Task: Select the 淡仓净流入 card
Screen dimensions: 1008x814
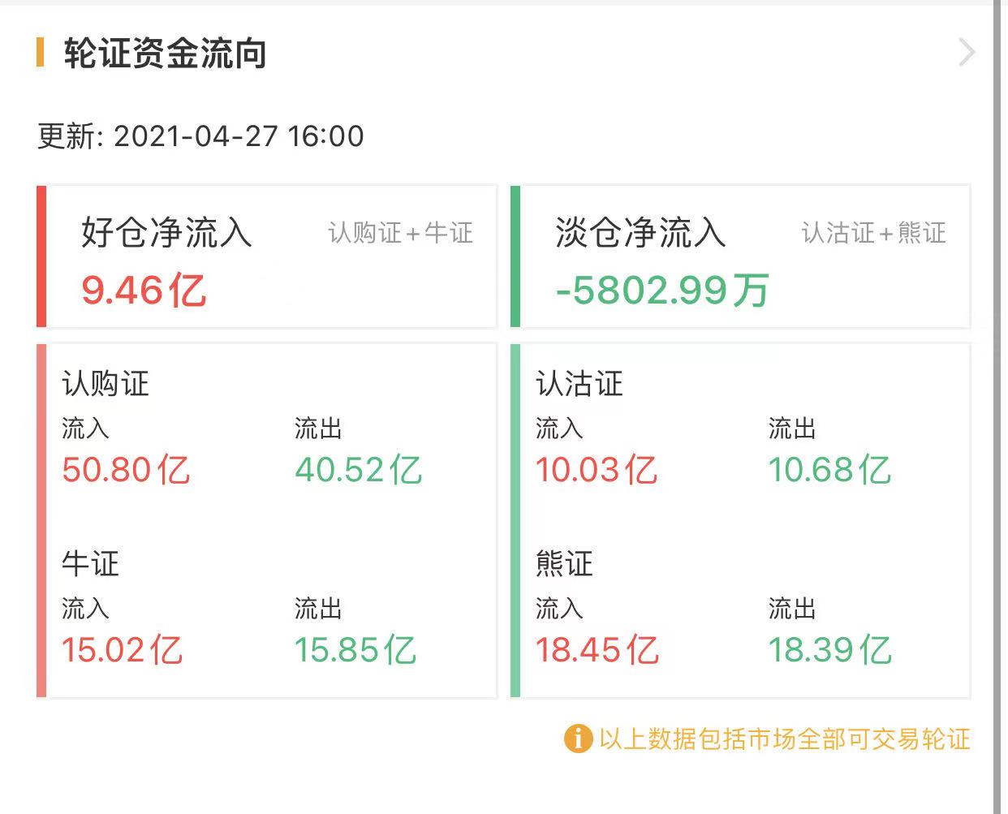Action: coord(742,256)
